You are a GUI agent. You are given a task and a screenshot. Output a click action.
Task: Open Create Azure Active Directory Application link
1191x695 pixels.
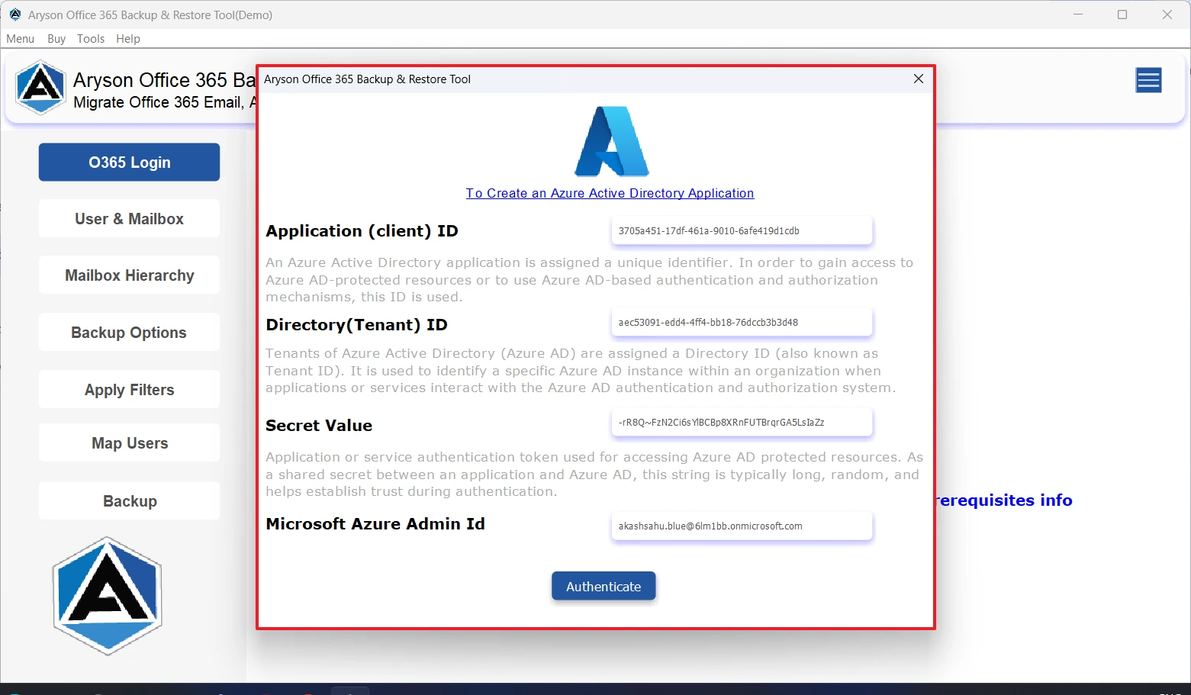pyautogui.click(x=610, y=193)
